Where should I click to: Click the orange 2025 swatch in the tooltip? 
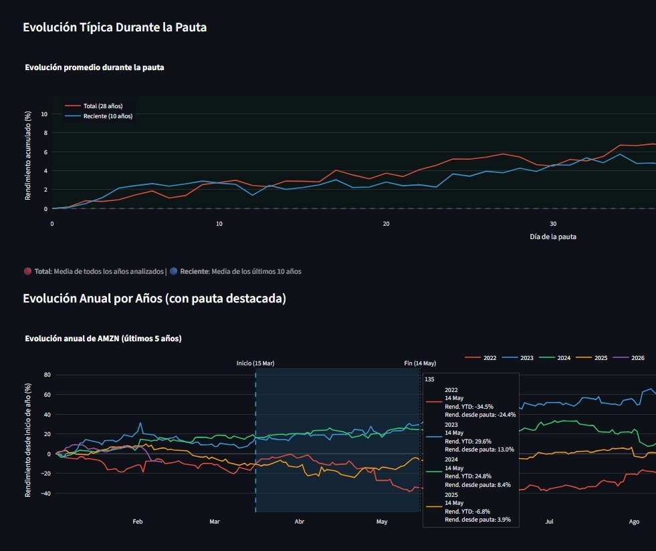(433, 507)
